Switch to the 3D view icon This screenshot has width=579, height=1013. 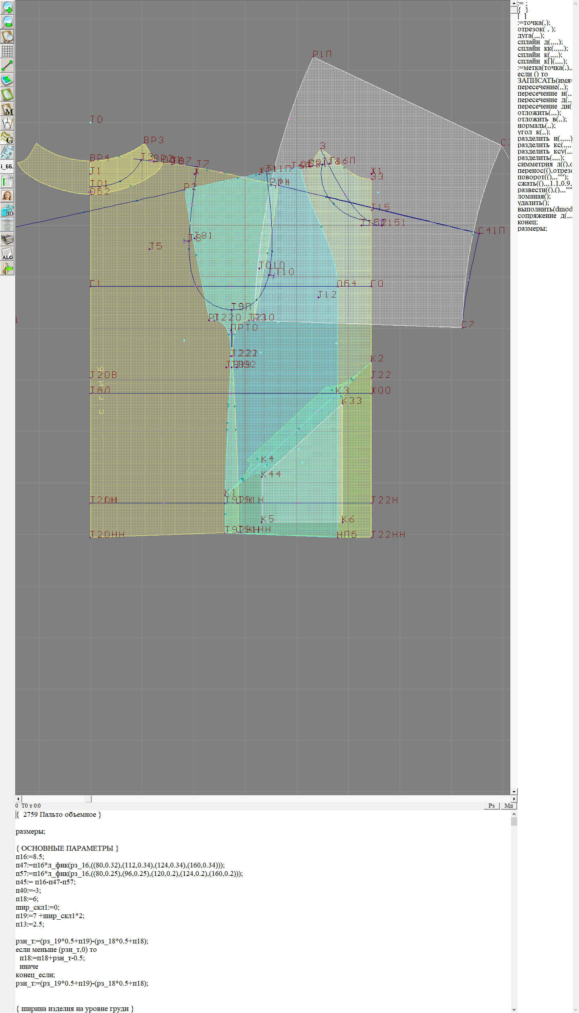click(x=7, y=210)
